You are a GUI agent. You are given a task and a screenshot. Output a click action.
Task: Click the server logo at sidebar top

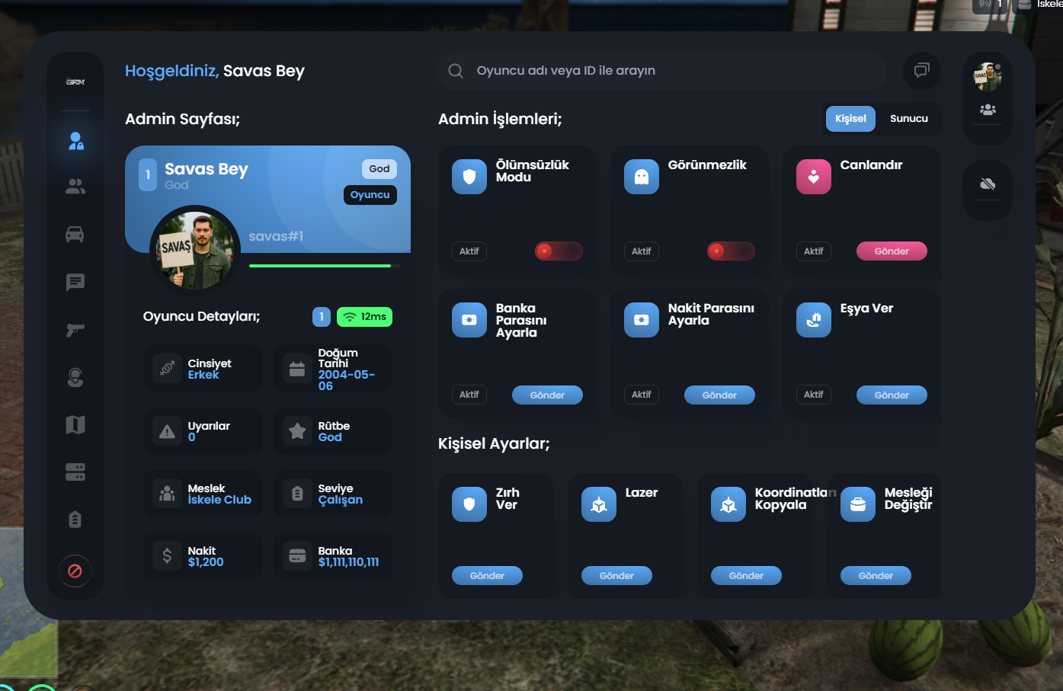tap(75, 82)
